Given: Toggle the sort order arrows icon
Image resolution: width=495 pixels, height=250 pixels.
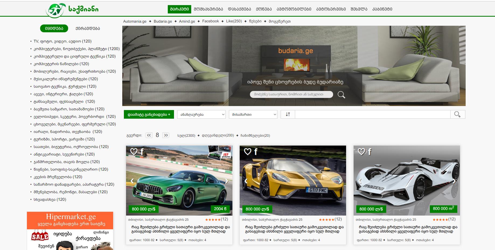Looking at the screenshot, I should coord(288,114).
